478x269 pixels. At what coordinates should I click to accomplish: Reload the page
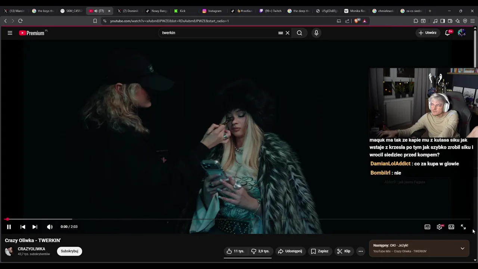tap(21, 21)
